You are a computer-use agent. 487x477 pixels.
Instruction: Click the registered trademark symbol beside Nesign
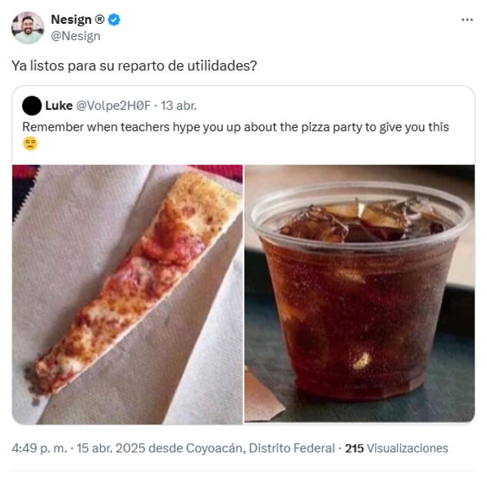pyautogui.click(x=99, y=20)
